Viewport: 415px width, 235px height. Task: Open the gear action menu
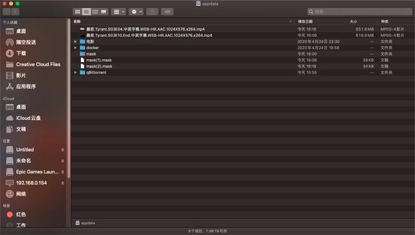coord(136,12)
